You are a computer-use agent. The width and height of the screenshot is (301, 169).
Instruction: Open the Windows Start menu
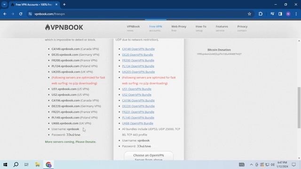pos(5,164)
